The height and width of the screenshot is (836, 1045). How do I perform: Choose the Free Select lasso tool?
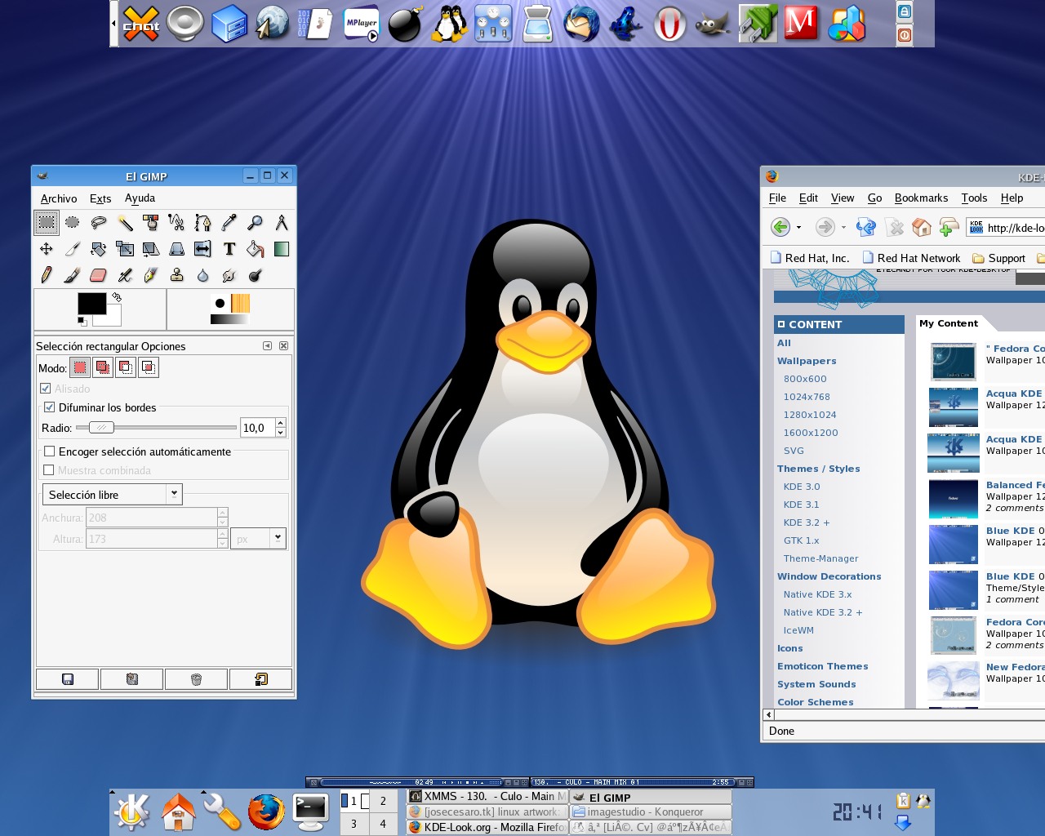99,222
